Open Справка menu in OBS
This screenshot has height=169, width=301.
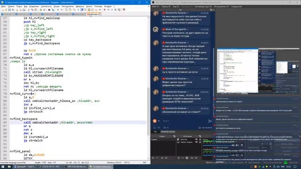(236, 7)
